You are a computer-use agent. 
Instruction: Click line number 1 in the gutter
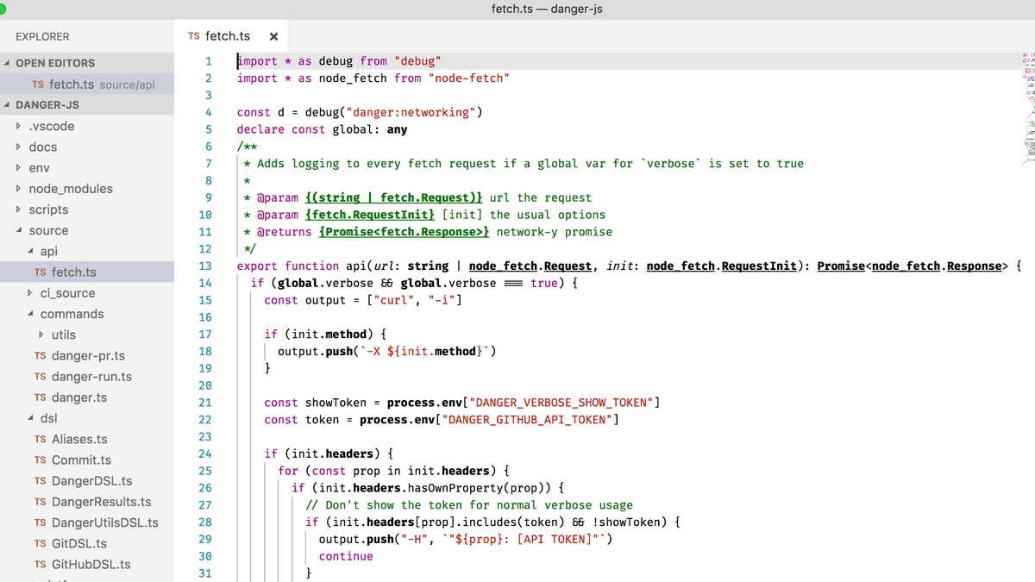[x=208, y=61]
